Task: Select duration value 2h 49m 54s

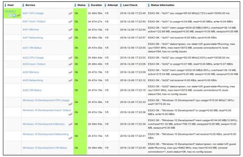Action: [95, 124]
